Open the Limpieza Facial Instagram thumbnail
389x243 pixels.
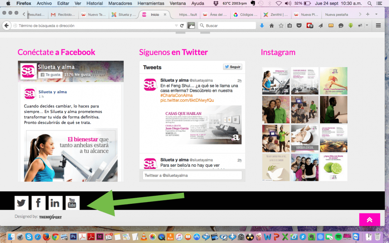coord(304,138)
